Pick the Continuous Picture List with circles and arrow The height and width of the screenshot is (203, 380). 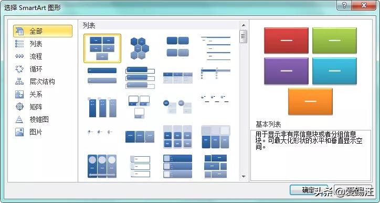[x=102, y=166]
